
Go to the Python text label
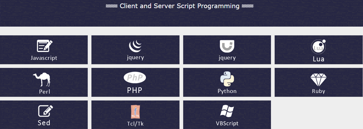227,91
